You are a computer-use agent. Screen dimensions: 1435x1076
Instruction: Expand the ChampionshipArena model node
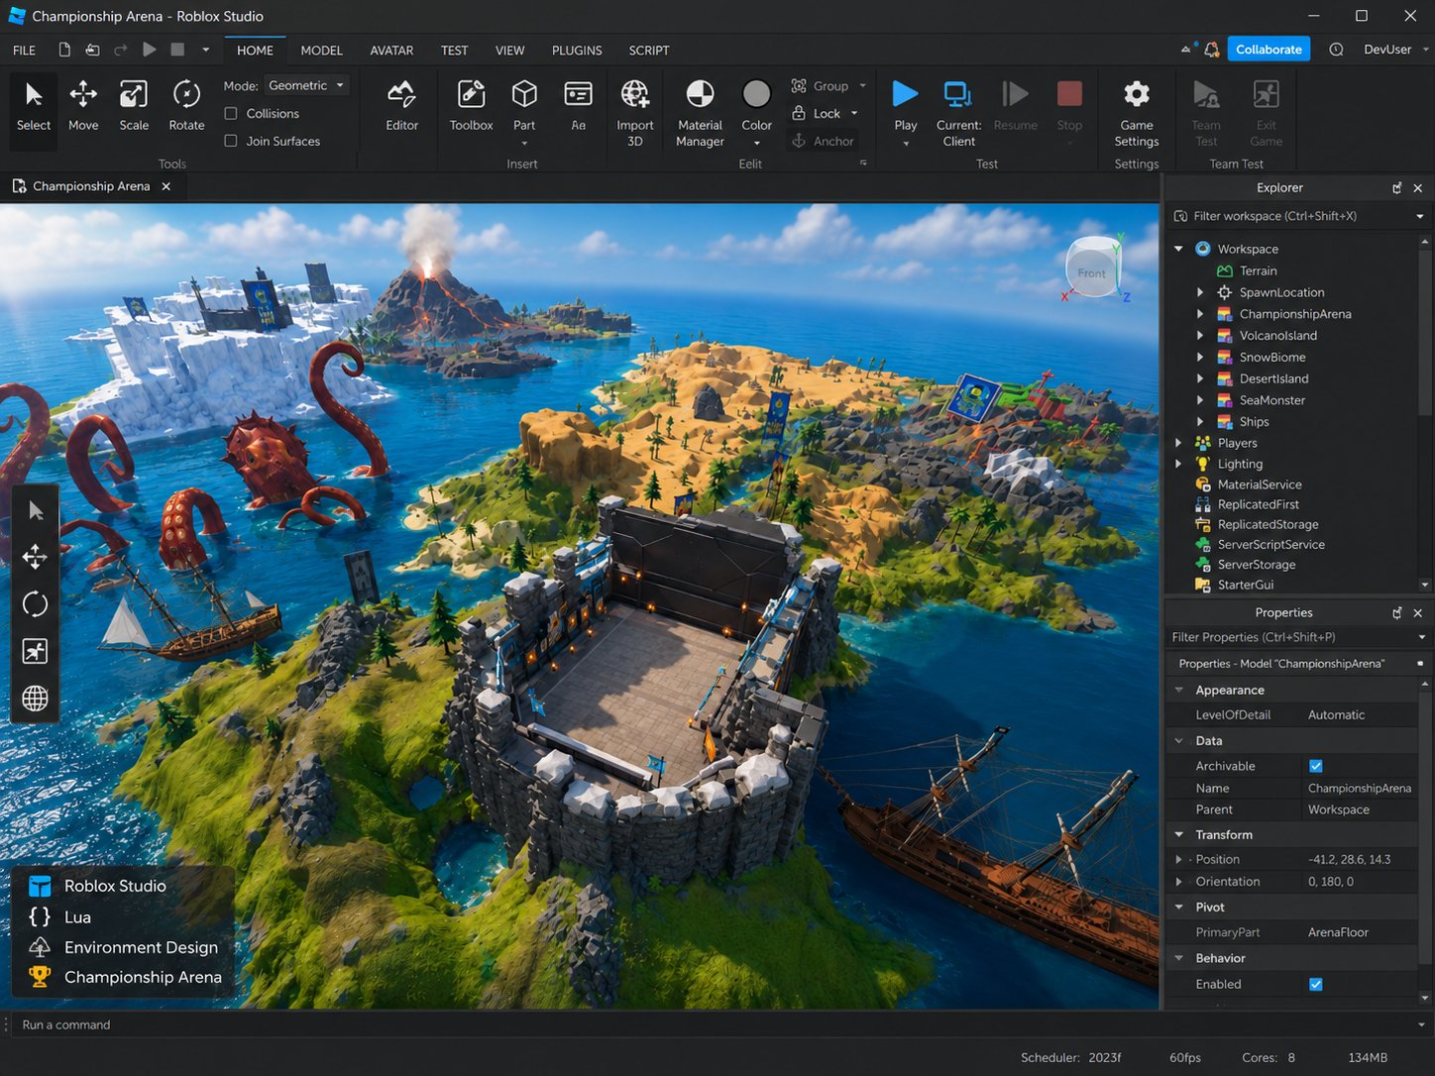click(1200, 314)
